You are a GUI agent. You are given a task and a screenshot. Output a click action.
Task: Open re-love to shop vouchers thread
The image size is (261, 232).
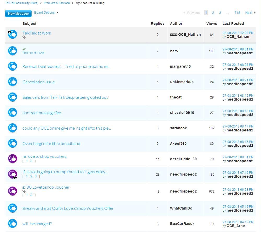(45, 156)
